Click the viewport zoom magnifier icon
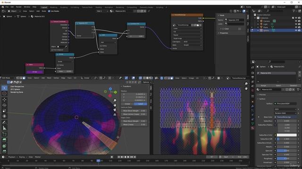Image resolution: width=302 pixels, height=169 pixels. point(115,100)
